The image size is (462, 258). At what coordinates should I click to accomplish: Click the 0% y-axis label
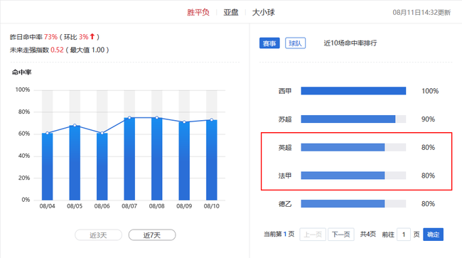[26, 200]
